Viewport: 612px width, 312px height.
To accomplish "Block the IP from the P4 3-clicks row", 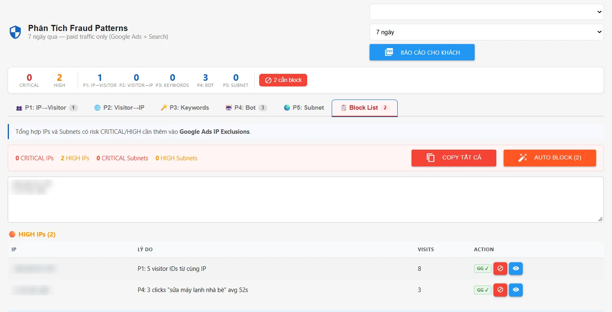I will (x=500, y=290).
